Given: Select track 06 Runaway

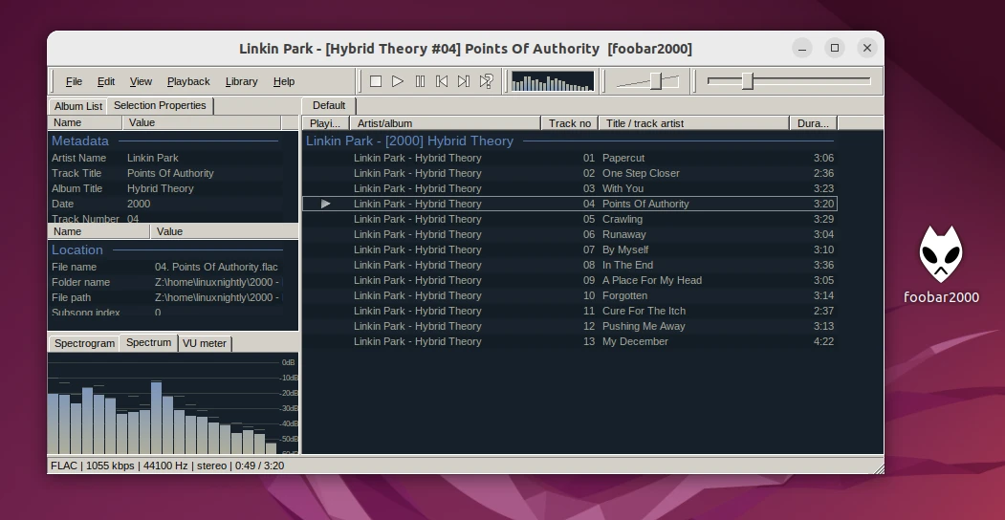Looking at the screenshot, I should pos(569,234).
